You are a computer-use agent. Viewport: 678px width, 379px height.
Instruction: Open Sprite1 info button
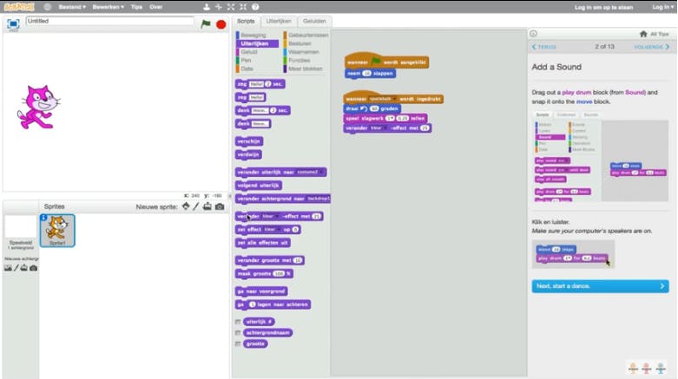click(x=43, y=218)
